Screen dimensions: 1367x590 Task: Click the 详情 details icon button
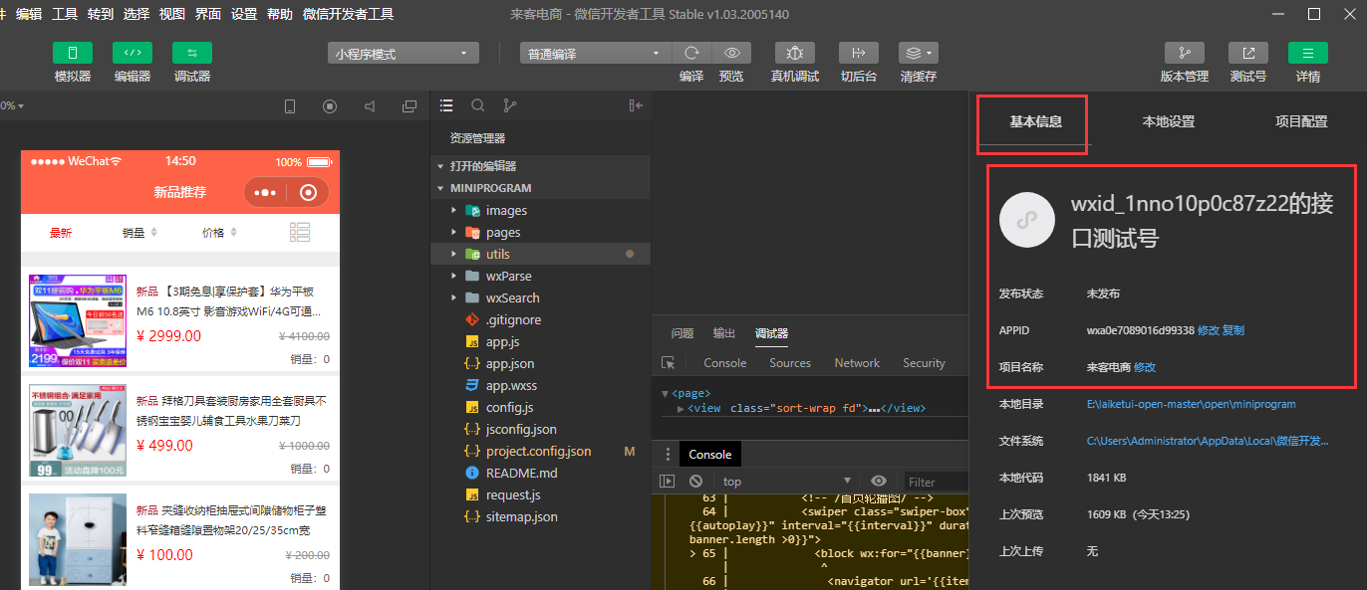(1308, 53)
